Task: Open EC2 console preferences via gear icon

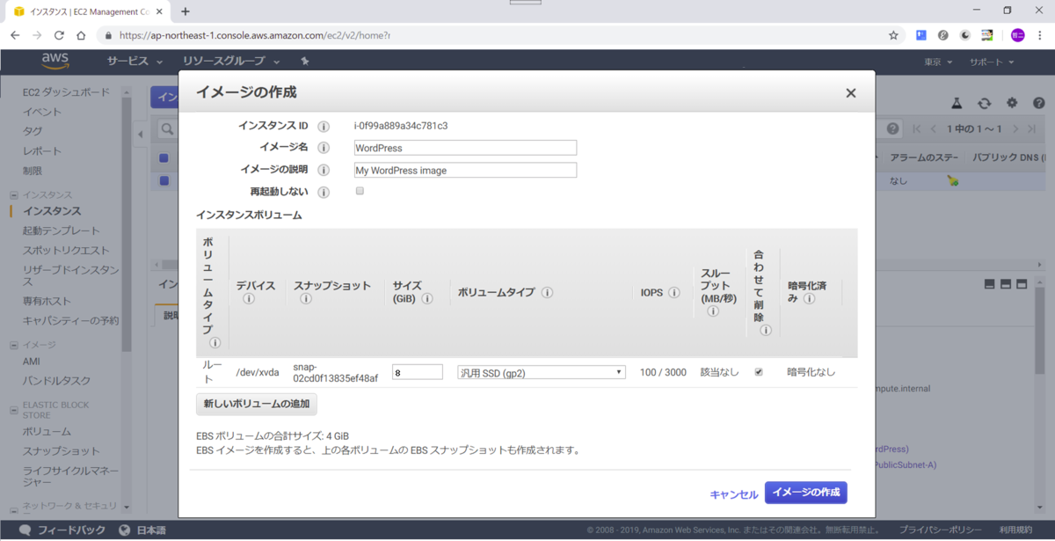Action: [x=1014, y=103]
